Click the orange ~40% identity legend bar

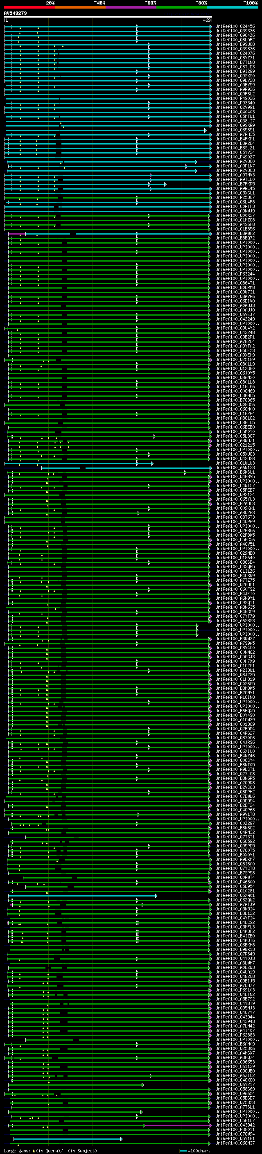click(80, 7)
